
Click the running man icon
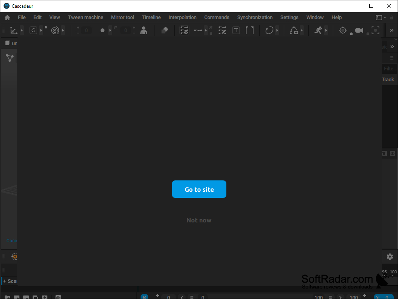coord(318,30)
